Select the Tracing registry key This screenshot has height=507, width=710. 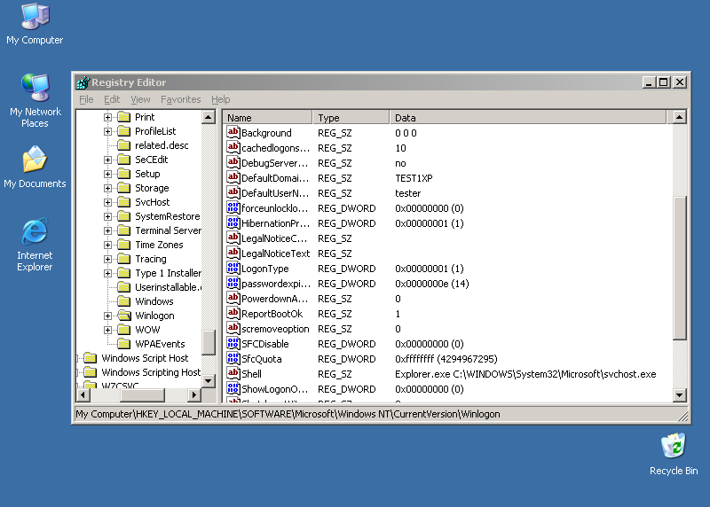point(151,259)
